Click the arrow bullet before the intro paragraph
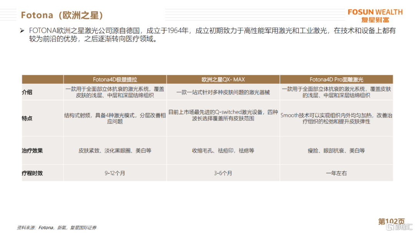415x233 pixels. [22, 31]
